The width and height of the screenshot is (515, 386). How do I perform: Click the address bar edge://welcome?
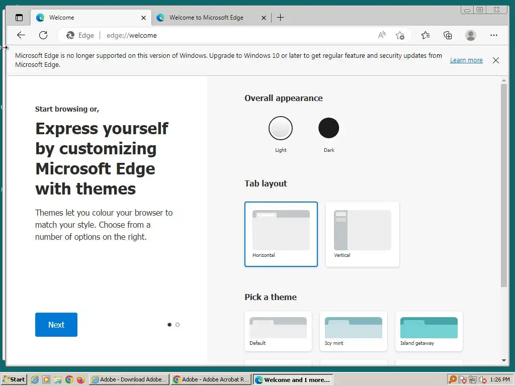point(131,35)
